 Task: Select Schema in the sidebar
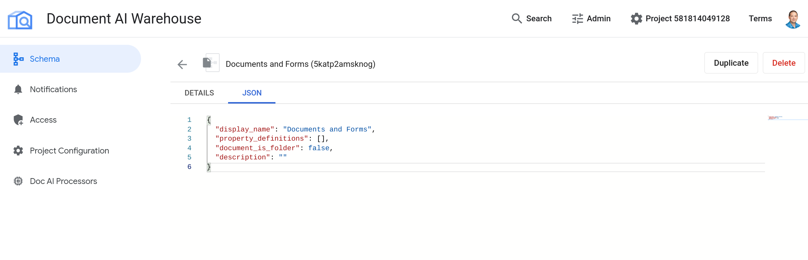(44, 59)
